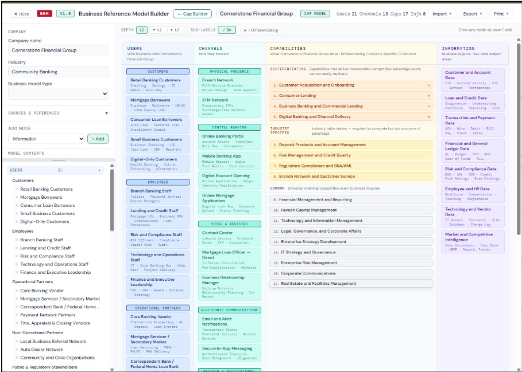This screenshot has width=522, height=372.
Task: Click the main canvas vertical scrollbar
Action: (519, 139)
